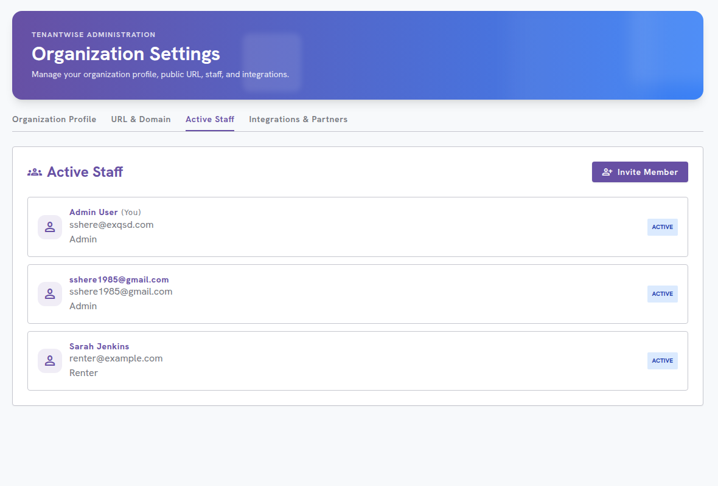Open the sshere1985@gmail.com name link
This screenshot has width=718, height=486.
[119, 279]
